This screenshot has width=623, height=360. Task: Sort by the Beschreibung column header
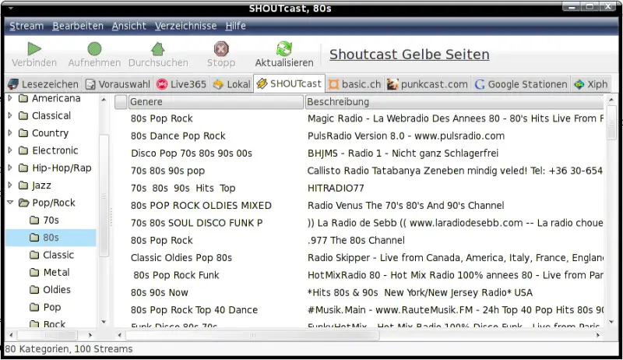point(454,102)
